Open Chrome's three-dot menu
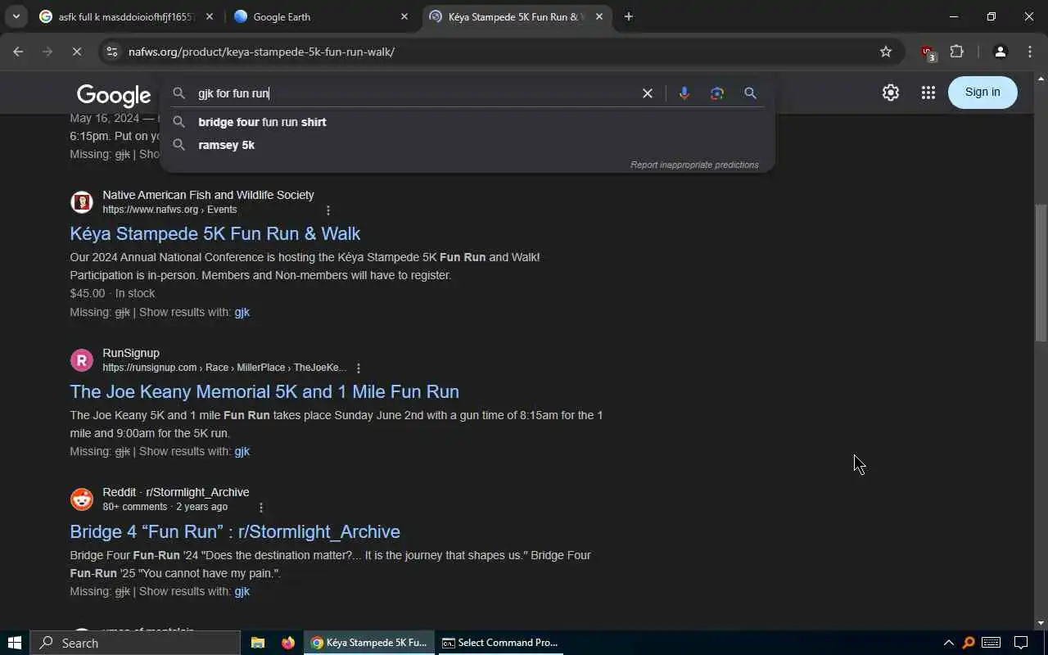This screenshot has height=655, width=1048. click(x=1030, y=52)
